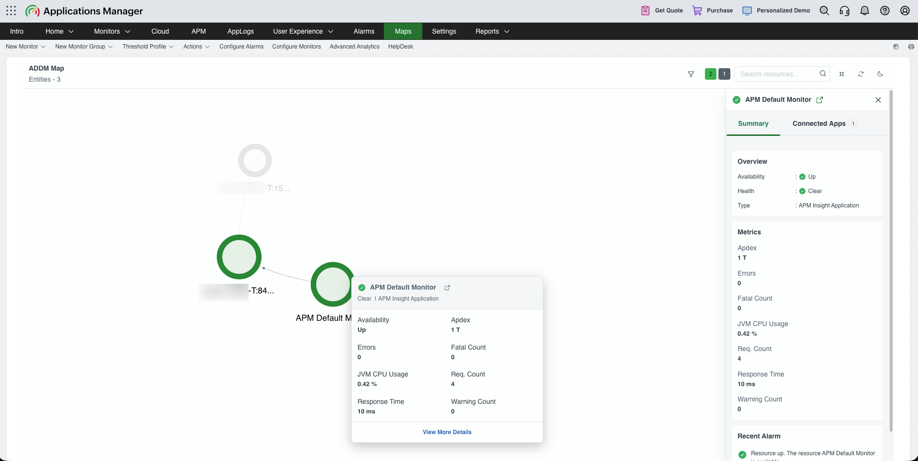This screenshot has width=918, height=461.
Task: Open the ADDM map filter funnel
Action: tap(691, 74)
